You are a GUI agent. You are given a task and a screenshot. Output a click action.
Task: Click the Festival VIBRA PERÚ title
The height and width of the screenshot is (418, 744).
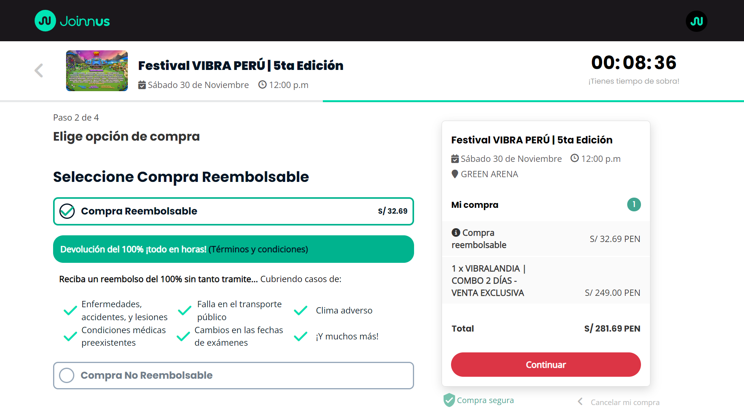tap(241, 65)
